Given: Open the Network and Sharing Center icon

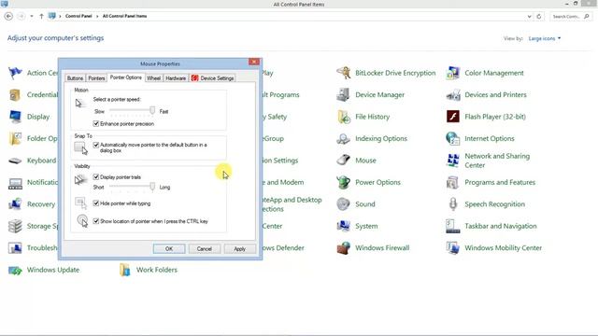Looking at the screenshot, I should coord(452,161).
